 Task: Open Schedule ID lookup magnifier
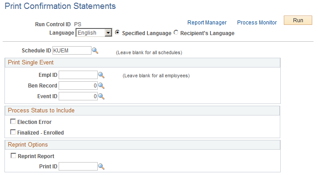point(95,51)
